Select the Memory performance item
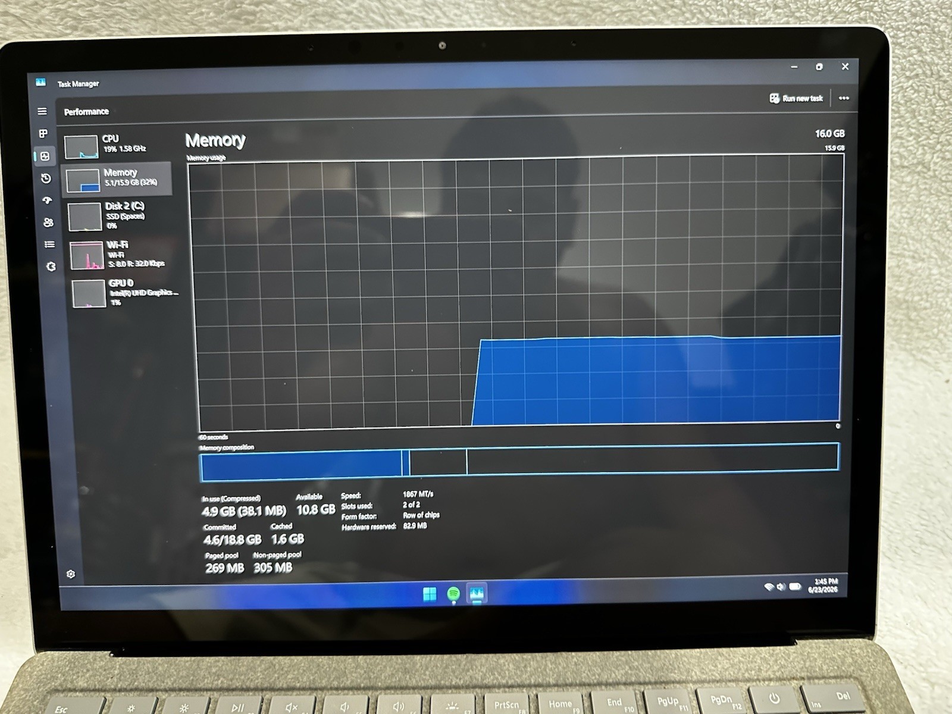This screenshot has width=952, height=714. click(117, 178)
